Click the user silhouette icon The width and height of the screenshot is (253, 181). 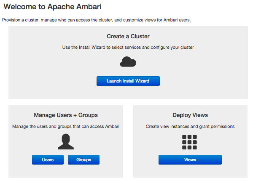[x=65, y=142]
